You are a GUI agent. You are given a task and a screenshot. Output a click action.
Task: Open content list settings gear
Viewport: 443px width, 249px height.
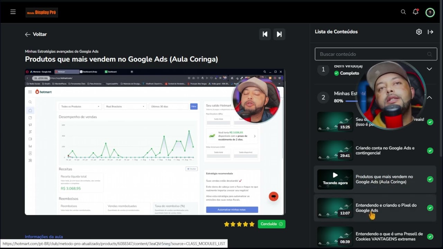tap(419, 32)
